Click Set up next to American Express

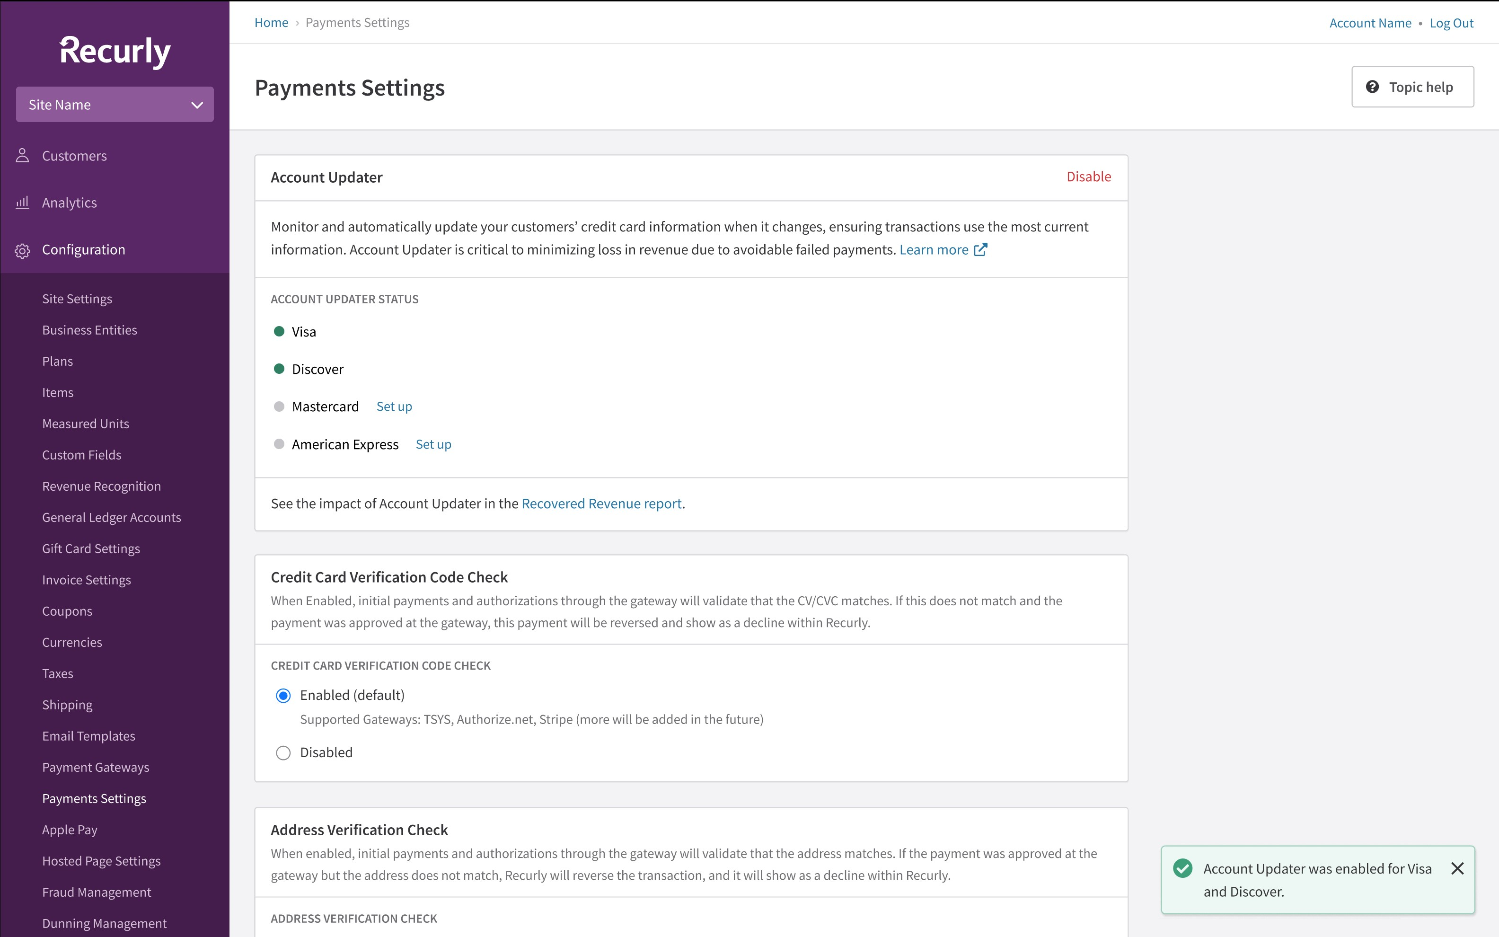(433, 444)
